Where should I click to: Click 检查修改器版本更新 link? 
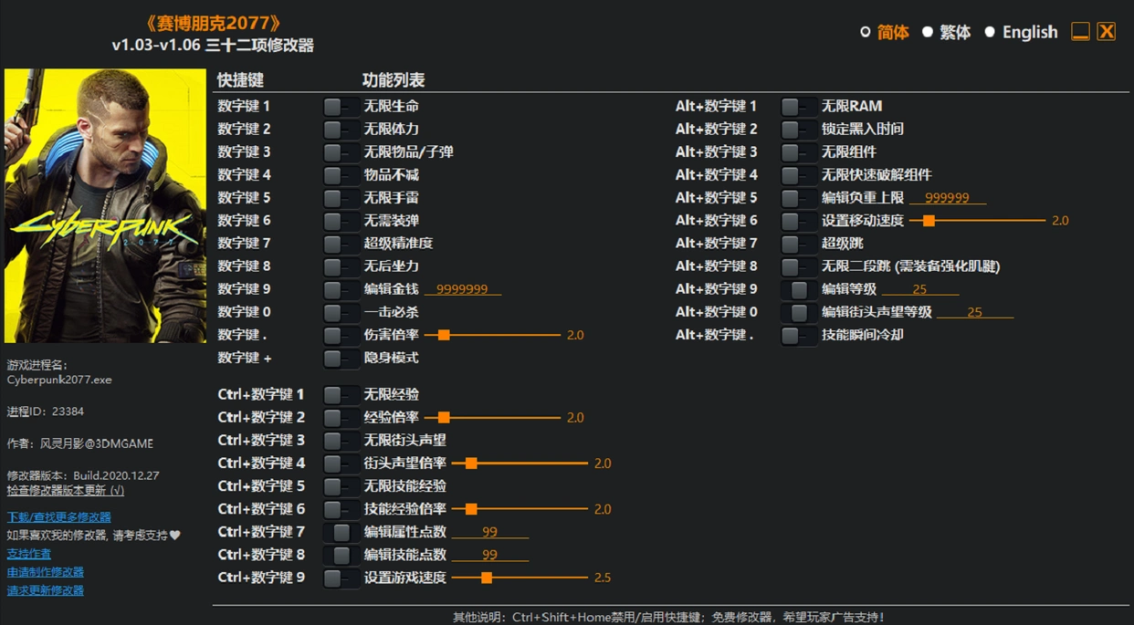coord(66,490)
